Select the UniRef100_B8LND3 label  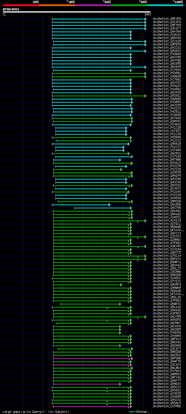[x=167, y=368]
